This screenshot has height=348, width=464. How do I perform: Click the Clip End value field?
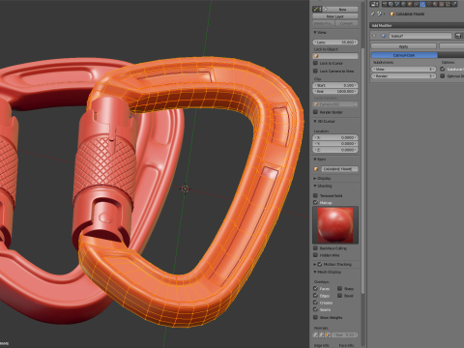point(335,92)
